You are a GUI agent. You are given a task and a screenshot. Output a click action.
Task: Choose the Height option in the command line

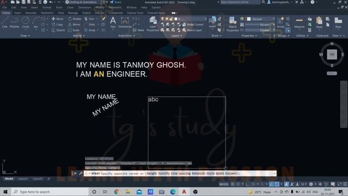(x=152, y=173)
